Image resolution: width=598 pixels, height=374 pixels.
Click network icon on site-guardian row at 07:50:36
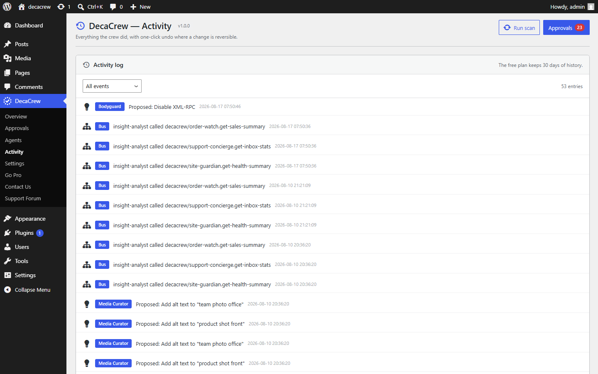pos(87,166)
